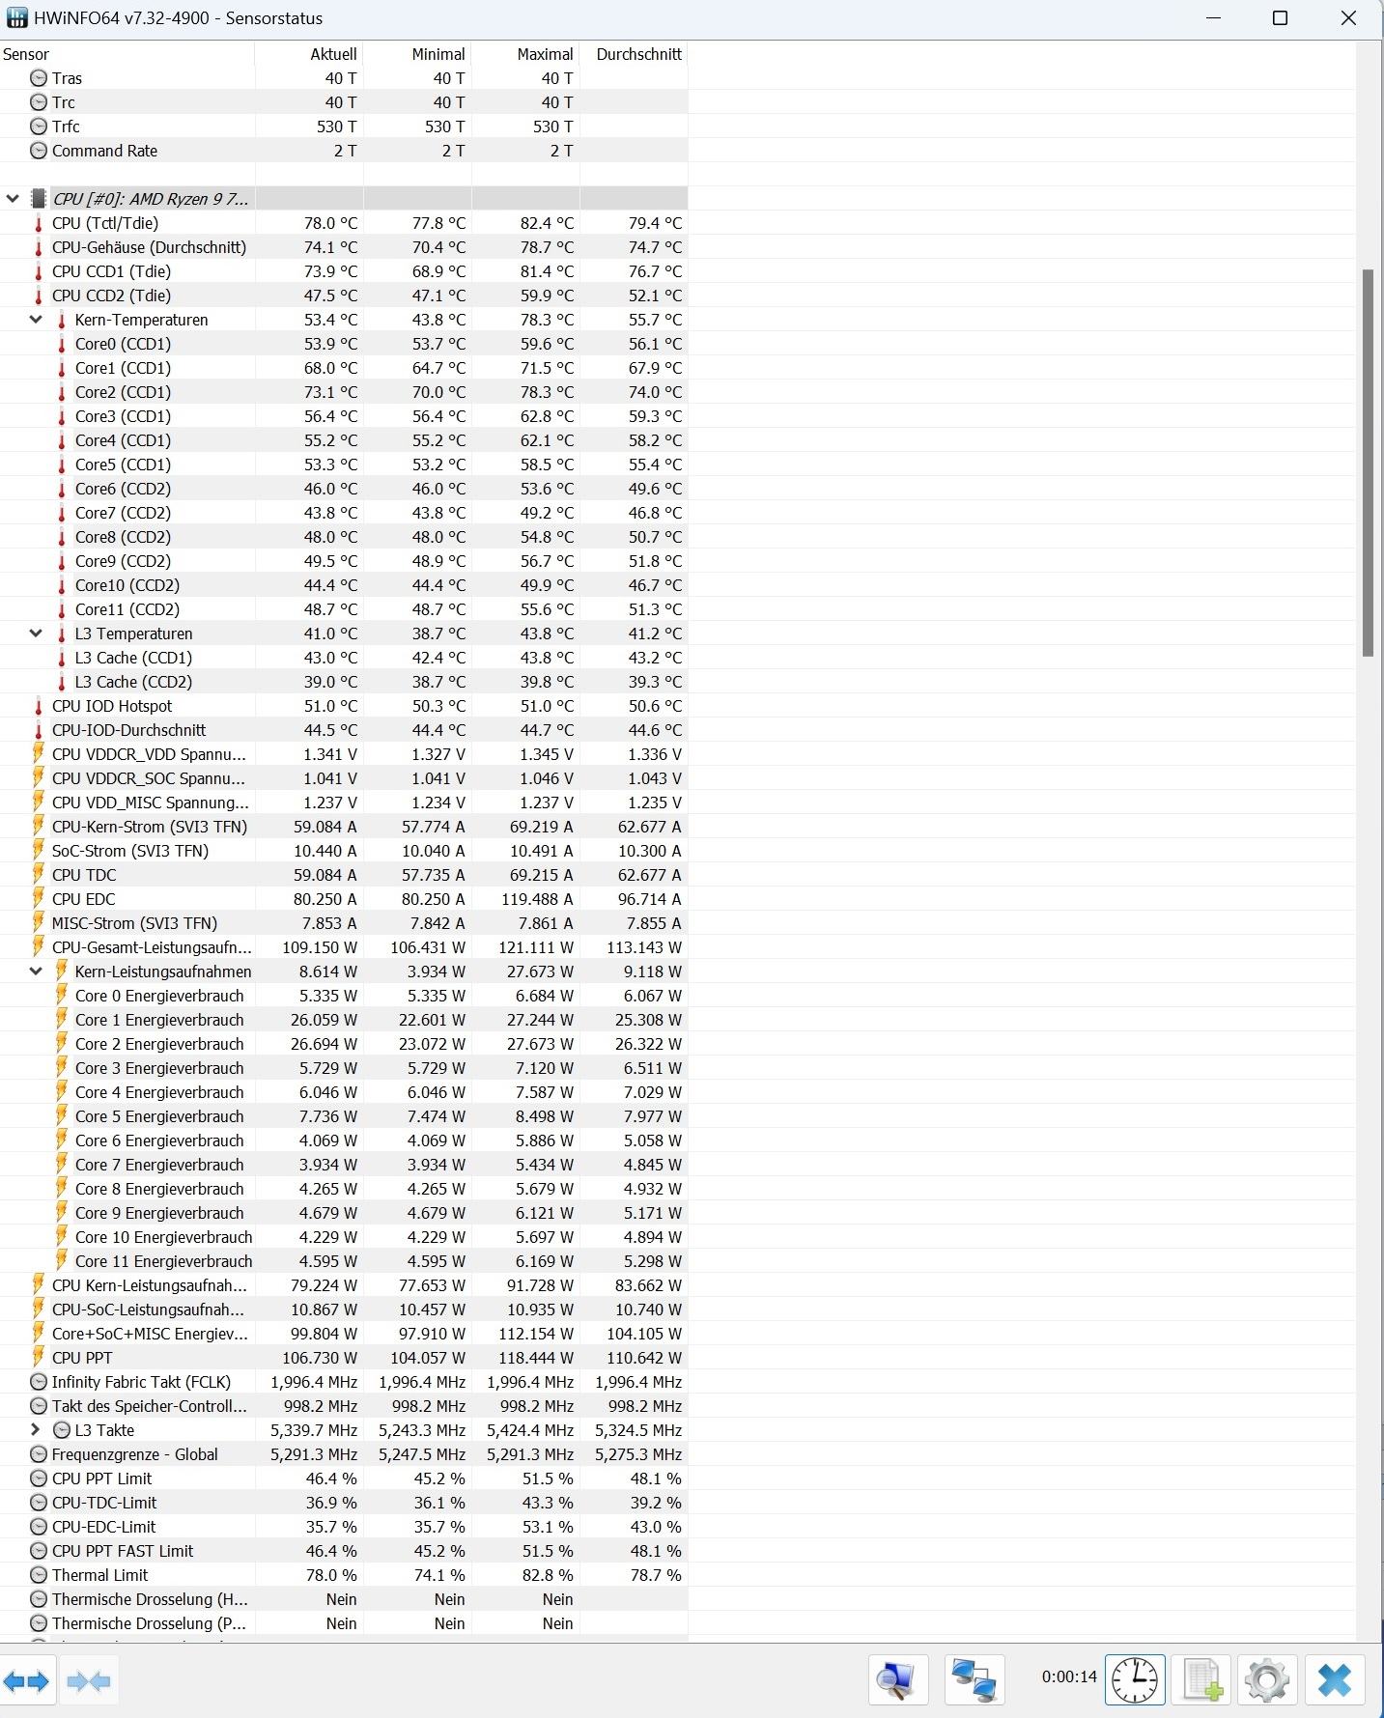The width and height of the screenshot is (1384, 1718).
Task: Select the Core11 (CCD2) temperature row
Action: point(344,609)
